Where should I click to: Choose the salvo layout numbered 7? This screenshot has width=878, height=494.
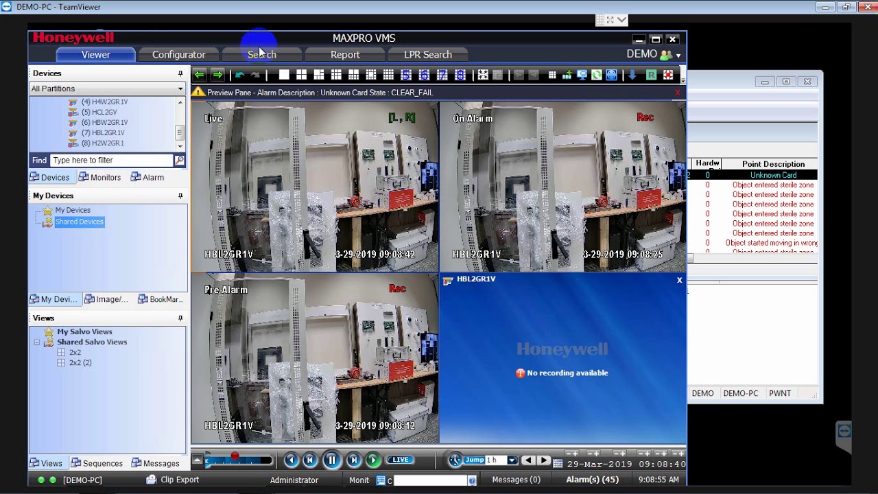coord(442,75)
